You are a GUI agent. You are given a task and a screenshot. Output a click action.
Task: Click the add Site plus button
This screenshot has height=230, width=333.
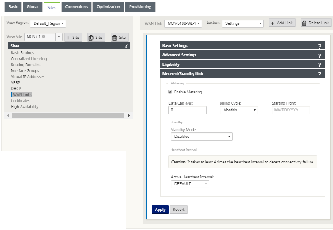(73, 38)
